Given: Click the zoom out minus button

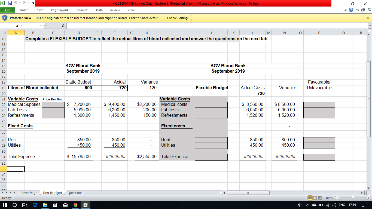Looking at the screenshot, I should coord(337,198).
